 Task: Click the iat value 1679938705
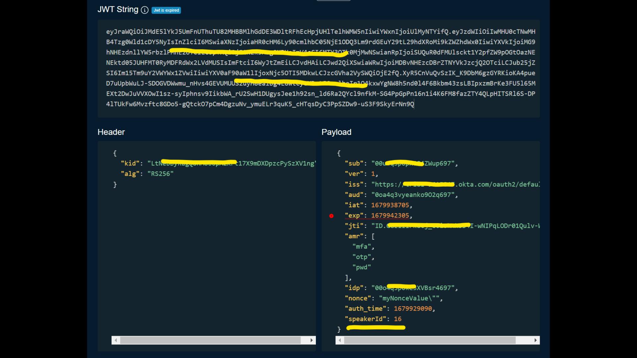tap(390, 205)
